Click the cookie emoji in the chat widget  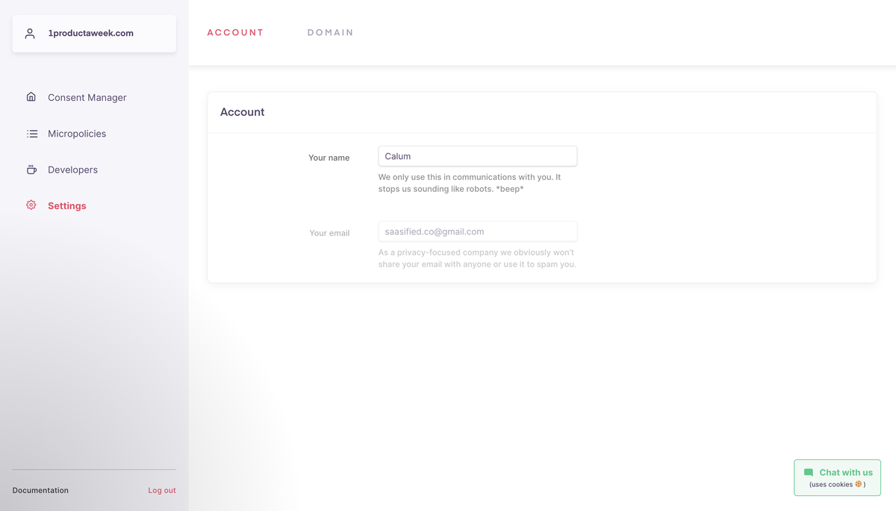pos(859,484)
